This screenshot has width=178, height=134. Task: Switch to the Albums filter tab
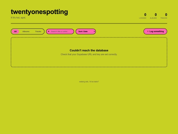click(x=26, y=31)
